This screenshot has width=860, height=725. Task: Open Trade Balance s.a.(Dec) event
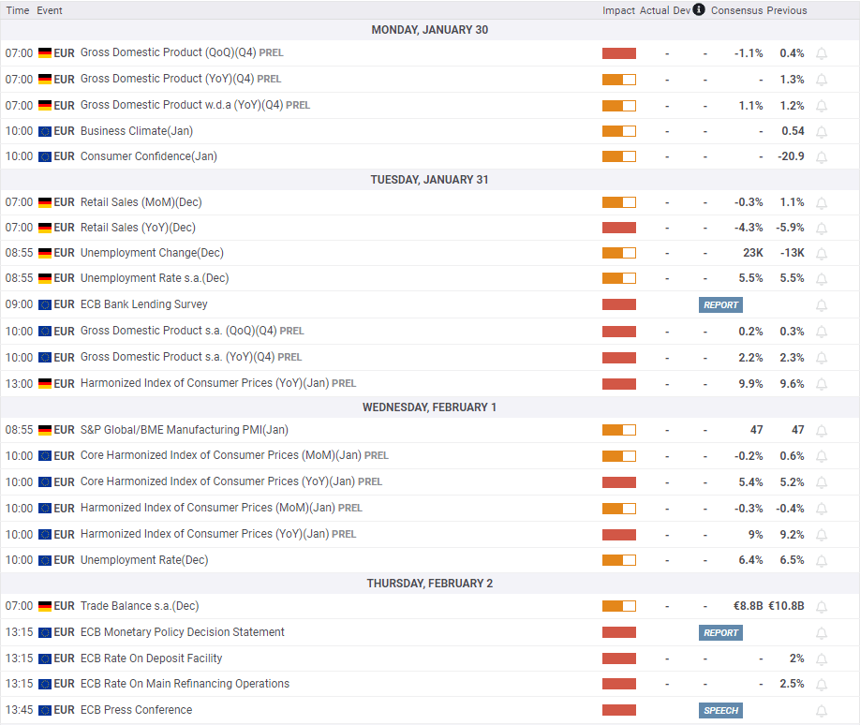click(x=140, y=606)
